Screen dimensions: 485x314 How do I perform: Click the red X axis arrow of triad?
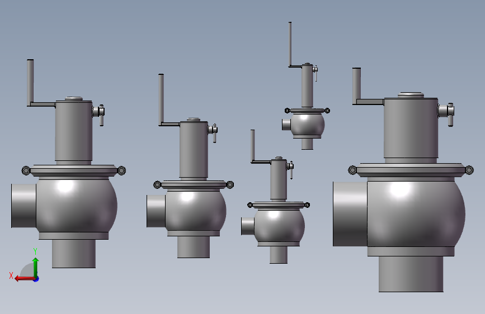click(x=25, y=279)
